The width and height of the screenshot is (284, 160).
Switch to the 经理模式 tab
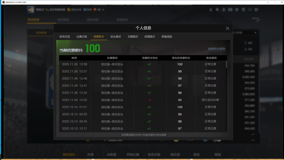(x=150, y=37)
